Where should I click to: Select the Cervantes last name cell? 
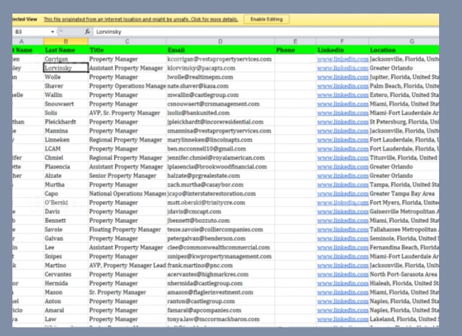(66, 275)
